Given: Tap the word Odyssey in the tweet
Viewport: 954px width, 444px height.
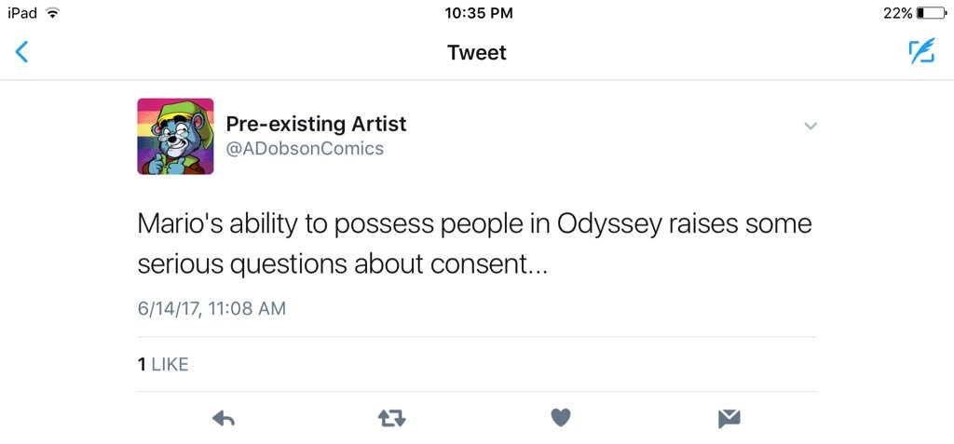Looking at the screenshot, I should click(609, 224).
